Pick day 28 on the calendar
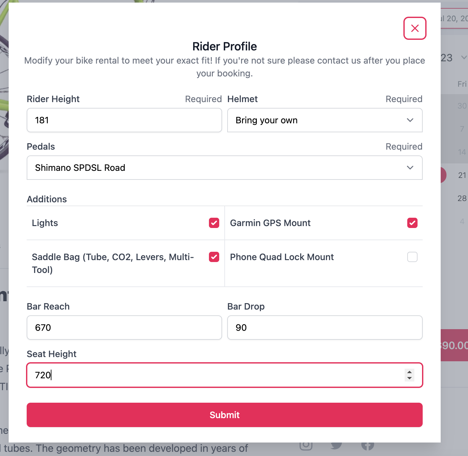 (462, 198)
